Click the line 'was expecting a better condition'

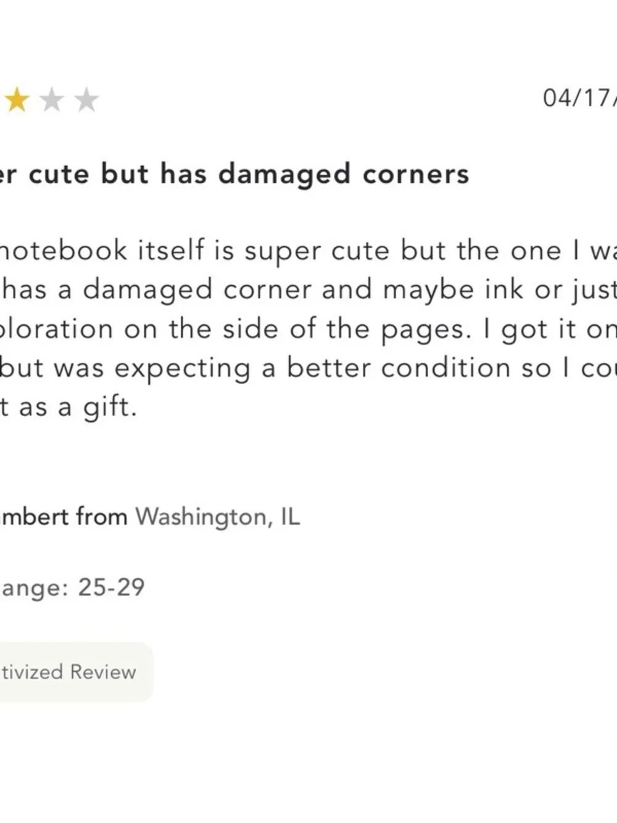[308, 368]
